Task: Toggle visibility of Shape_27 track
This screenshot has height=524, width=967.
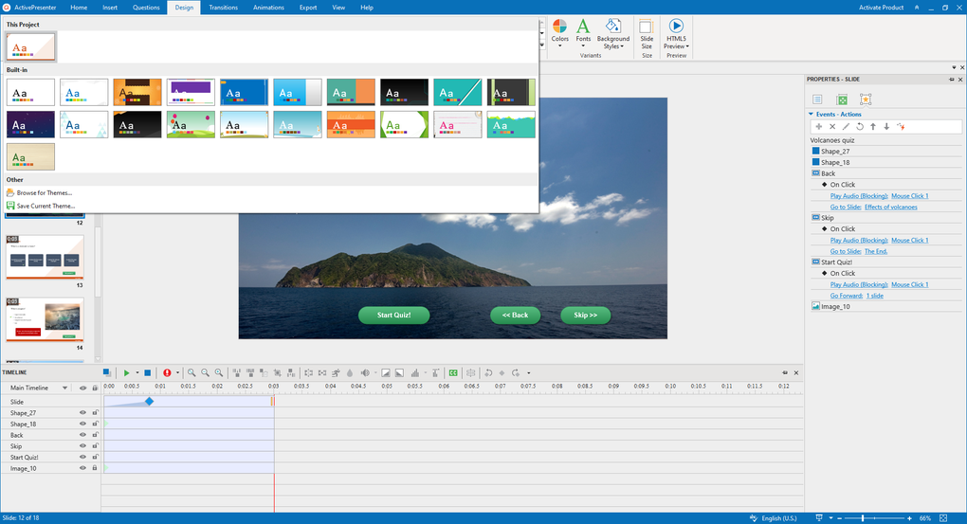Action: 82,413
